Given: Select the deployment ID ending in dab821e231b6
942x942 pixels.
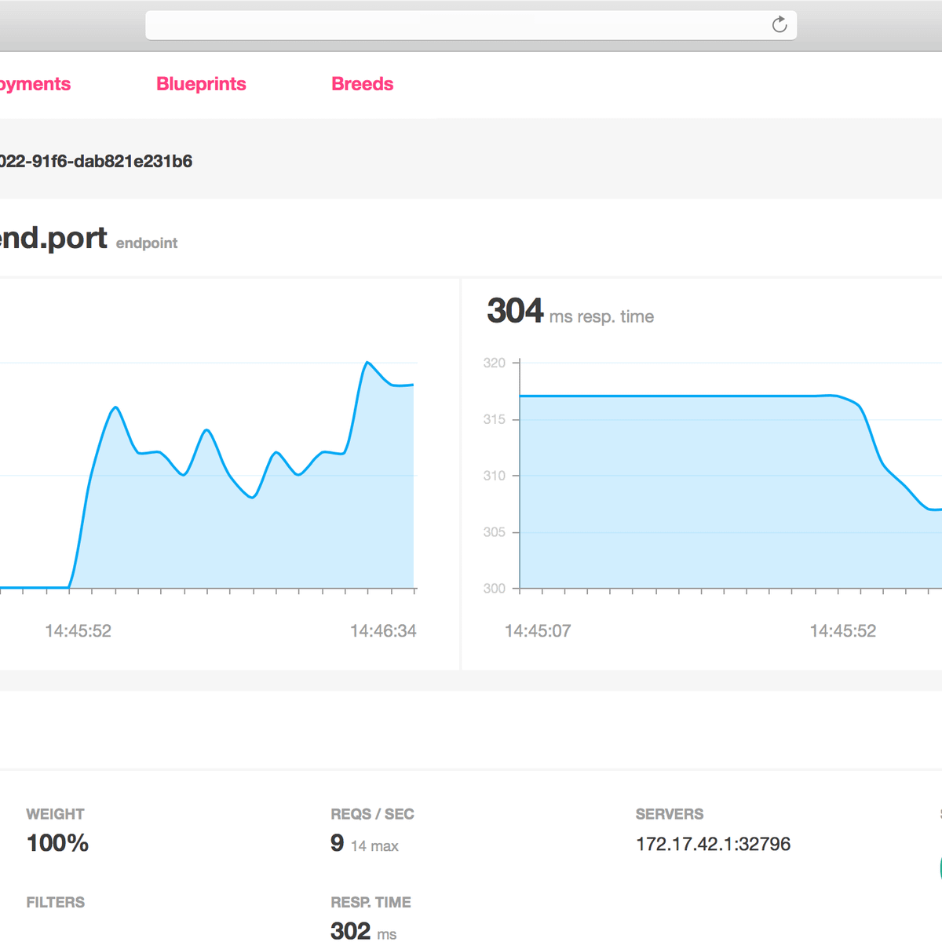Looking at the screenshot, I should tap(96, 161).
